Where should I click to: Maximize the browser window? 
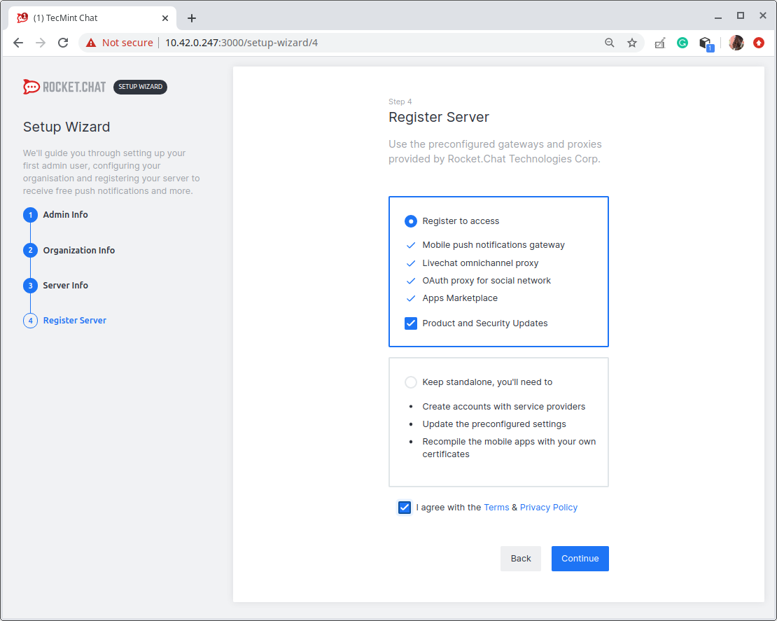pyautogui.click(x=741, y=16)
